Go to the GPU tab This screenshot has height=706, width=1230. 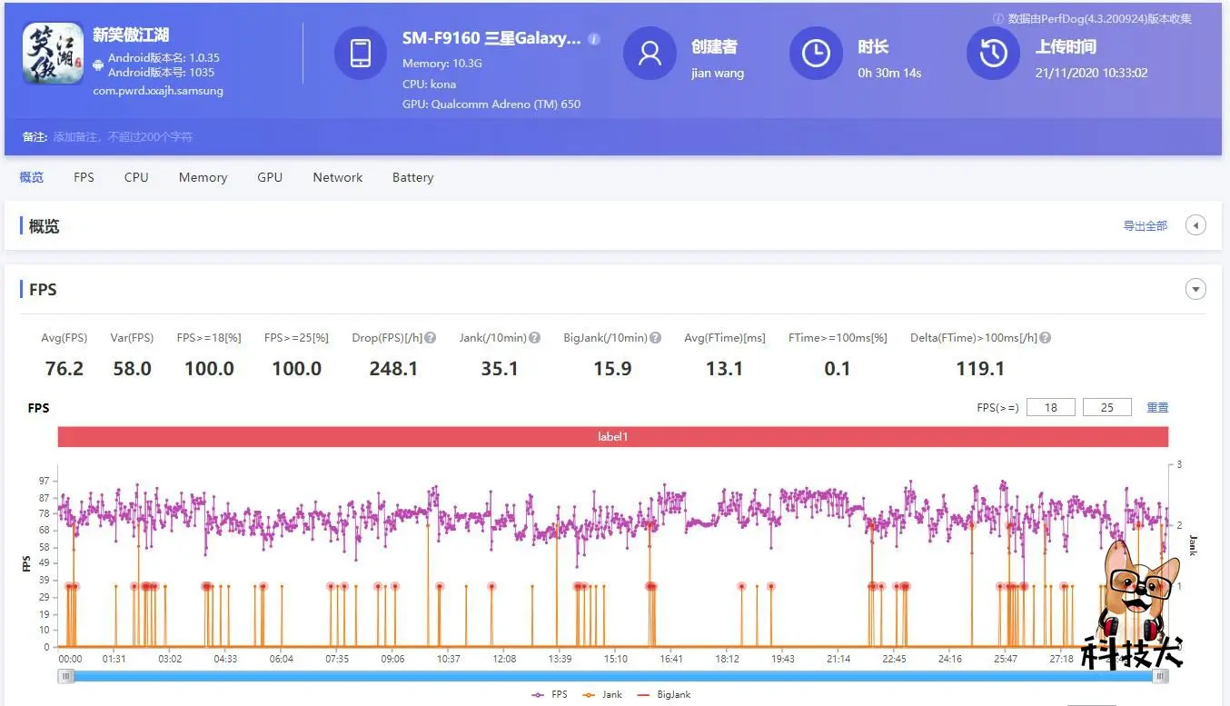pos(270,177)
